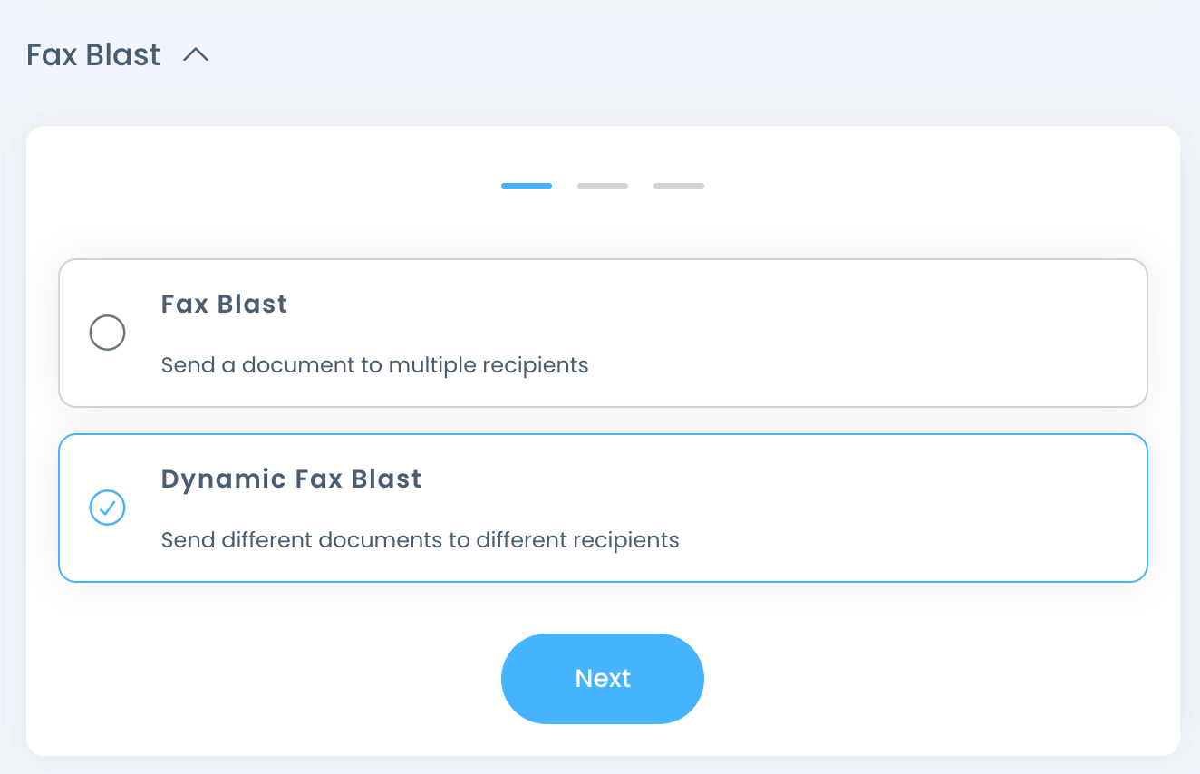This screenshot has width=1200, height=774.
Task: Click the checked Dynamic Fax Blast radio button
Action: click(107, 508)
